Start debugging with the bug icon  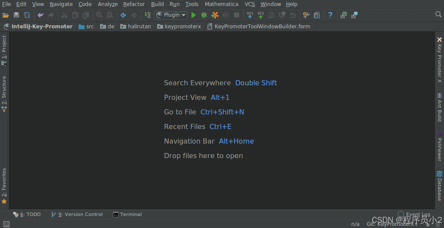tap(204, 15)
